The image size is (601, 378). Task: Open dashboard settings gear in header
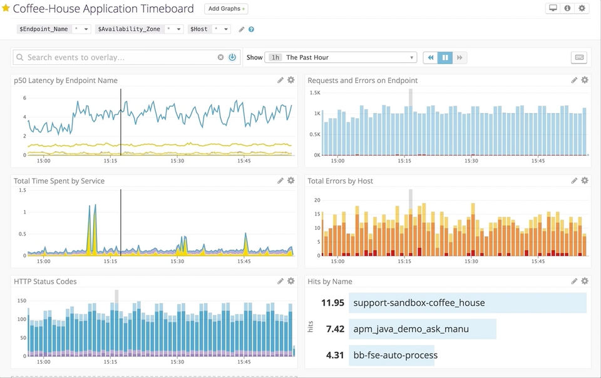click(x=582, y=9)
